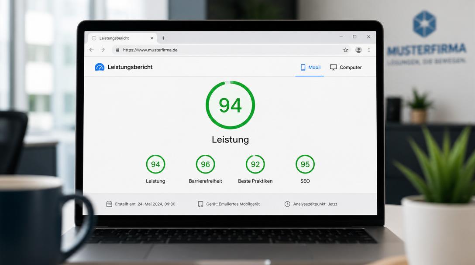This screenshot has width=475, height=265.
Task: Click the 95 SEO score circle
Action: 305,164
